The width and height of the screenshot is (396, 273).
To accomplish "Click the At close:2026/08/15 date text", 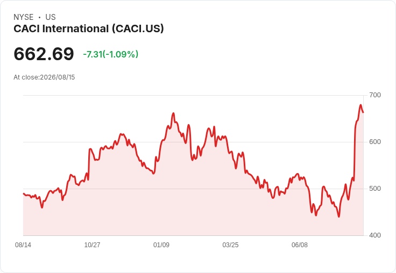I will click(44, 77).
